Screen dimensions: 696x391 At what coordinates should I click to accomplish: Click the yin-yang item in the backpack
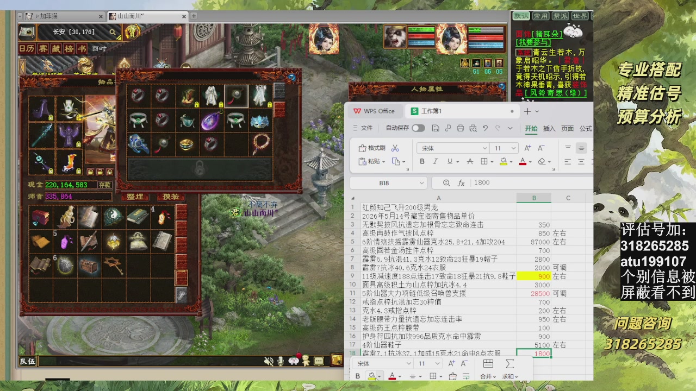(113, 217)
